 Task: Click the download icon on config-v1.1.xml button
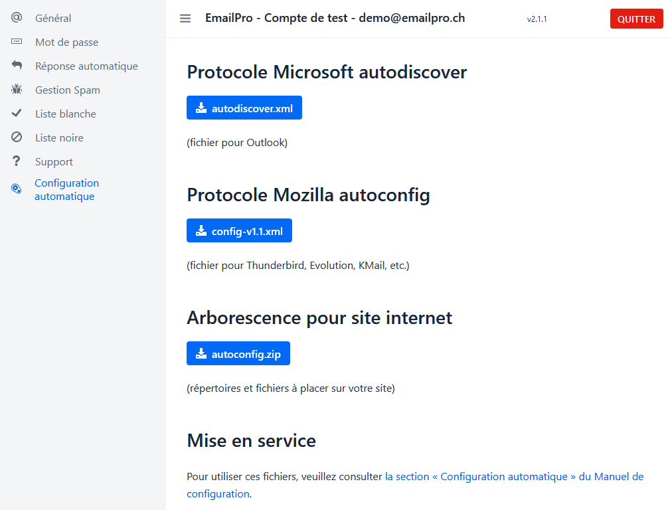click(x=200, y=230)
